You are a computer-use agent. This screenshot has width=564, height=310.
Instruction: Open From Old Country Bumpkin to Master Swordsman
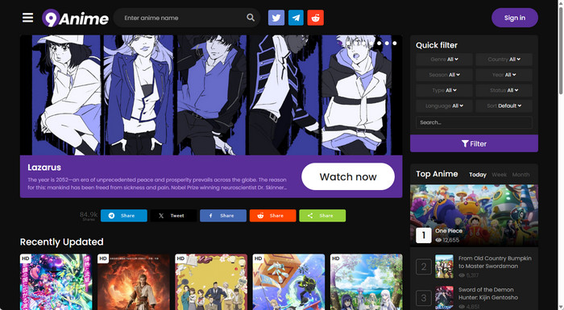pos(495,262)
